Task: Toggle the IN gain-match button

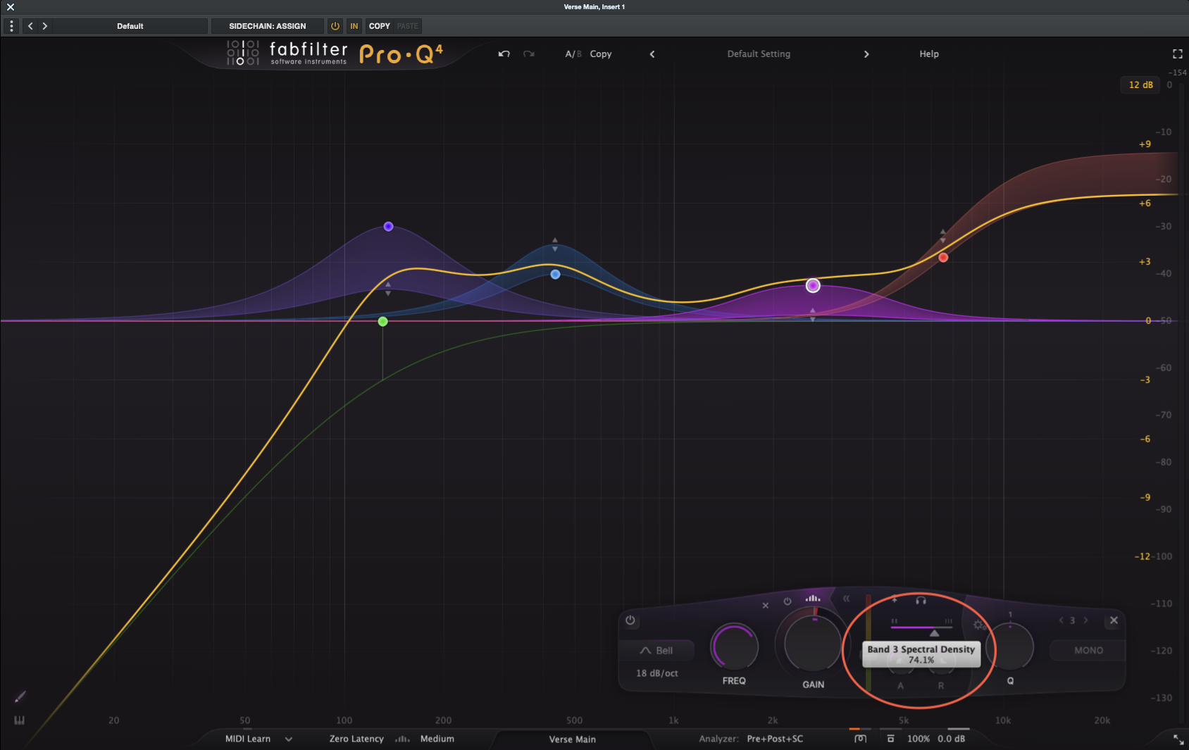Action: pos(354,26)
